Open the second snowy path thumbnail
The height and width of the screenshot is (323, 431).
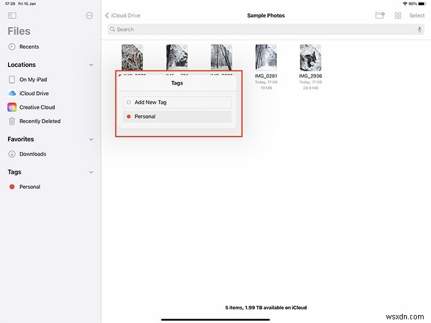177,57
